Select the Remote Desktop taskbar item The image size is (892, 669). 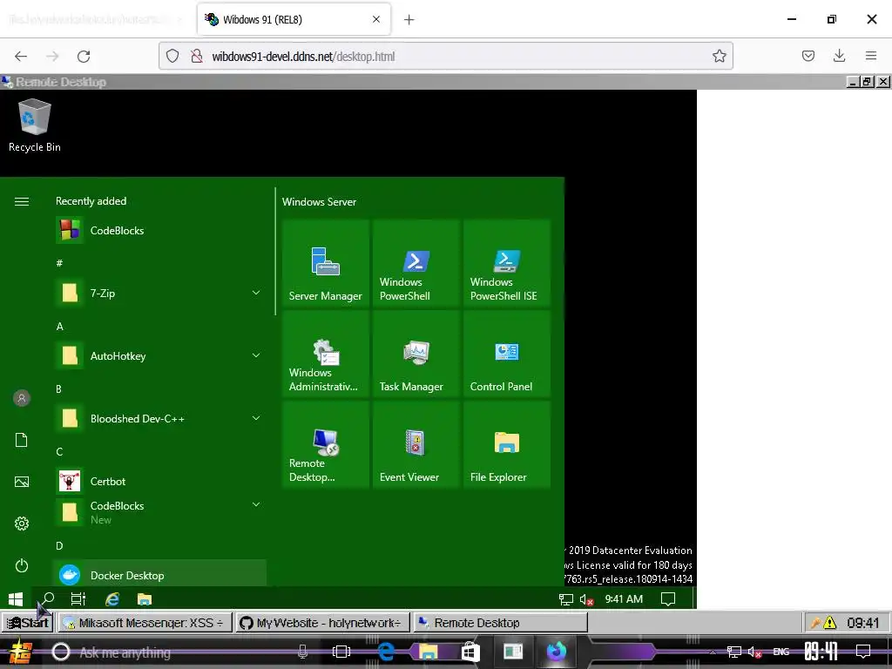(499, 623)
